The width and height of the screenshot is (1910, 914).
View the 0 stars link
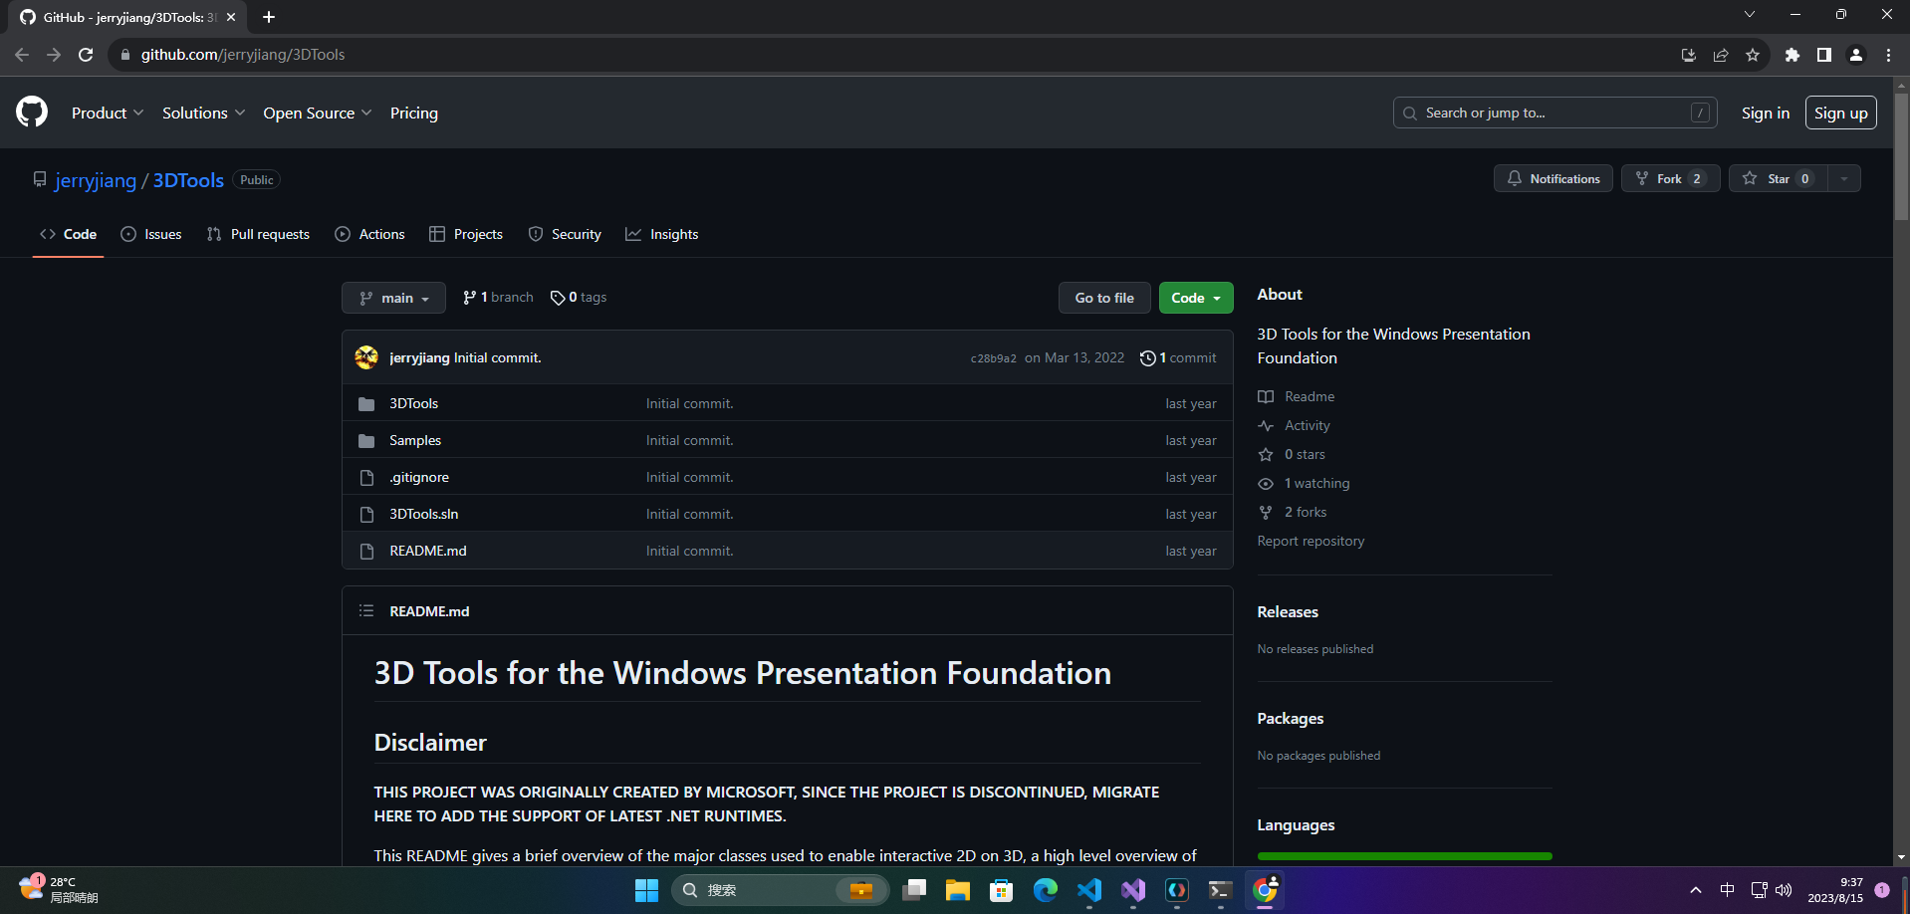coord(1292,454)
